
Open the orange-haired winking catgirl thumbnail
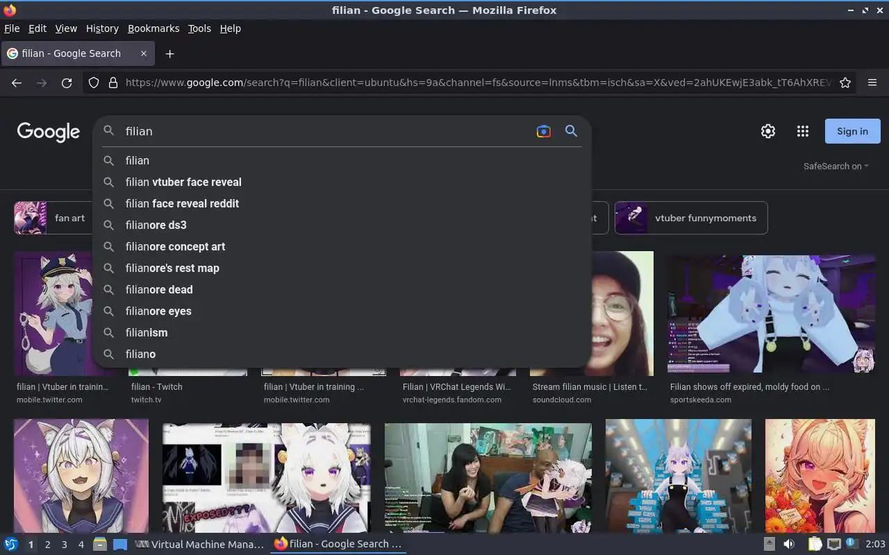[x=820, y=476]
